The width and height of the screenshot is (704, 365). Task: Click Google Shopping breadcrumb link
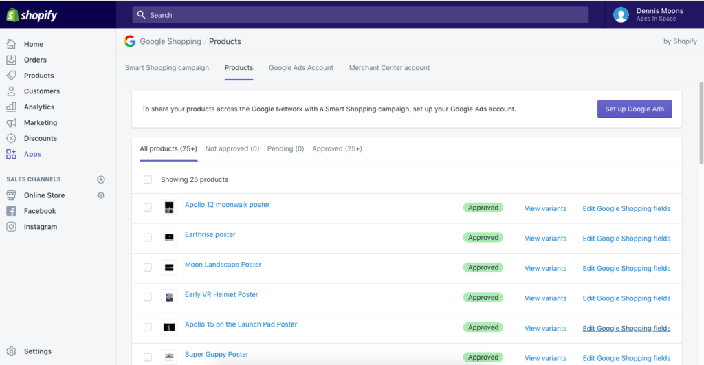170,41
